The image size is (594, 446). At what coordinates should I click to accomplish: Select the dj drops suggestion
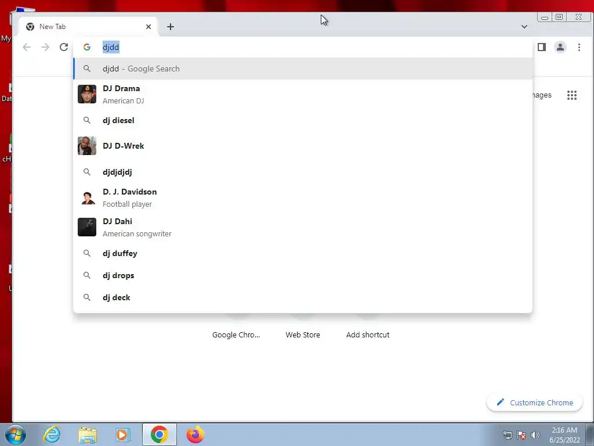[x=303, y=275]
